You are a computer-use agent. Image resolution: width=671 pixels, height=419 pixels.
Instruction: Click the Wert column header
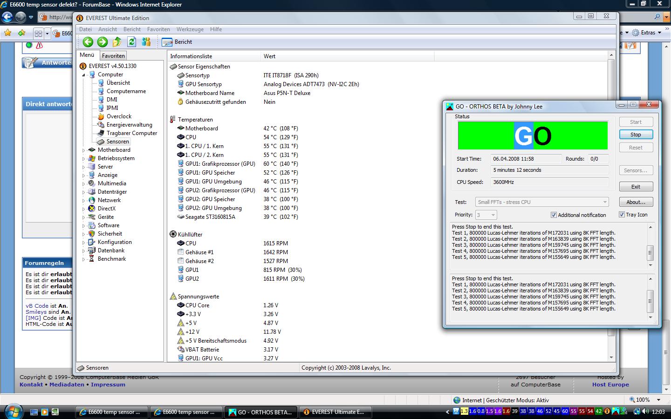pyautogui.click(x=347, y=56)
